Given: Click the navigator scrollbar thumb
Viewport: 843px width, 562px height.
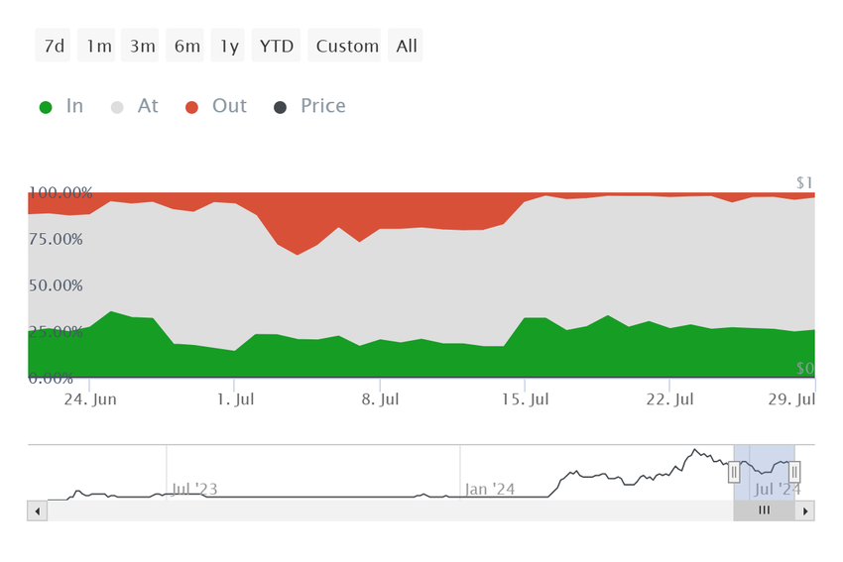Looking at the screenshot, I should pyautogui.click(x=764, y=511).
